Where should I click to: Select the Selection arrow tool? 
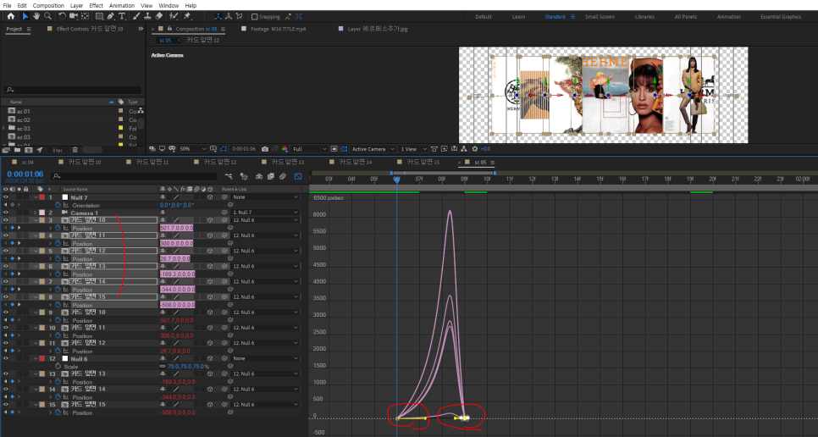click(25, 16)
